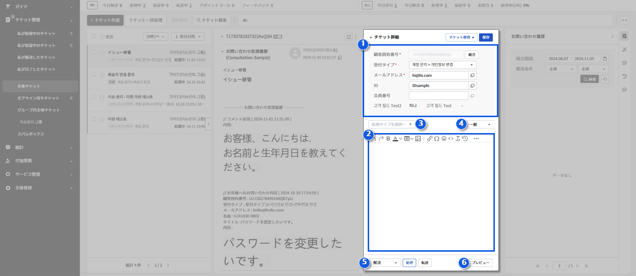The height and width of the screenshot is (276, 636).
Task: Click the insert image icon in editor
Action: [418, 138]
